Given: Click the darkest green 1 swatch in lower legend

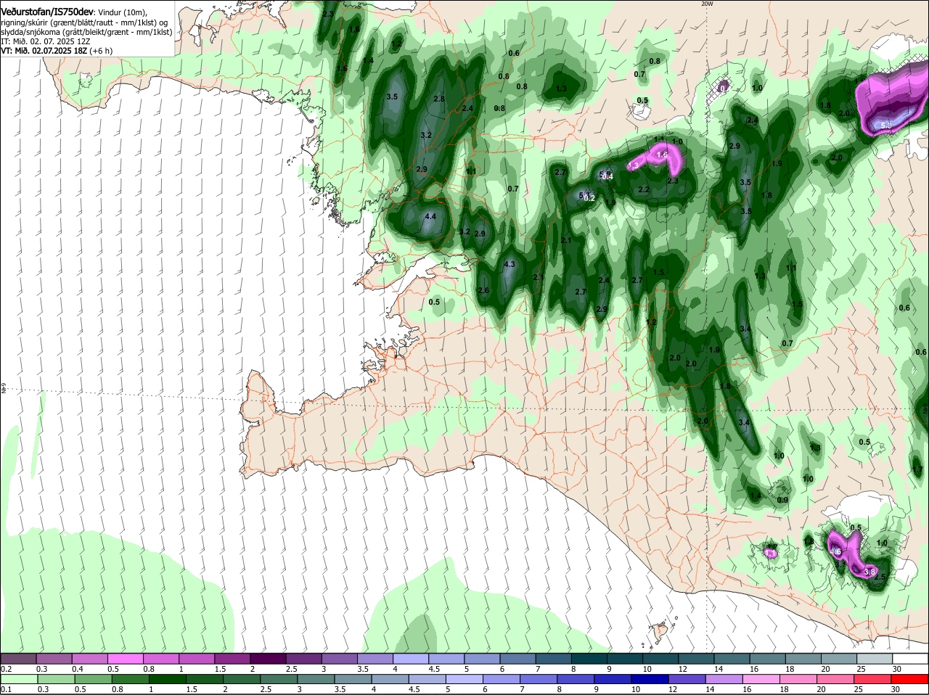Looking at the screenshot, I should 167,679.
